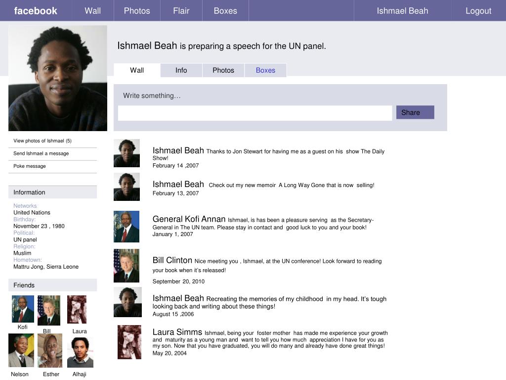This screenshot has height=380, width=506.
Task: Open Alhaji's friend thumbnail
Action: coord(81,352)
